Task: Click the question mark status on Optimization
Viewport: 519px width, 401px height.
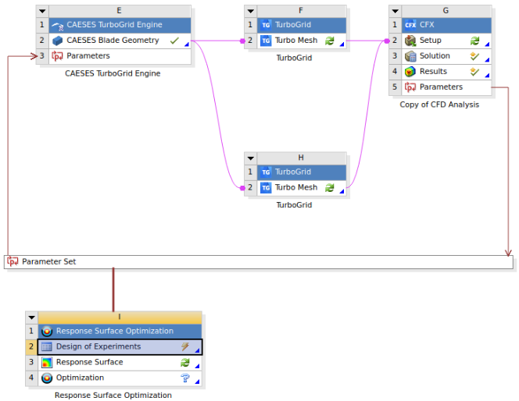Action: tap(185, 378)
